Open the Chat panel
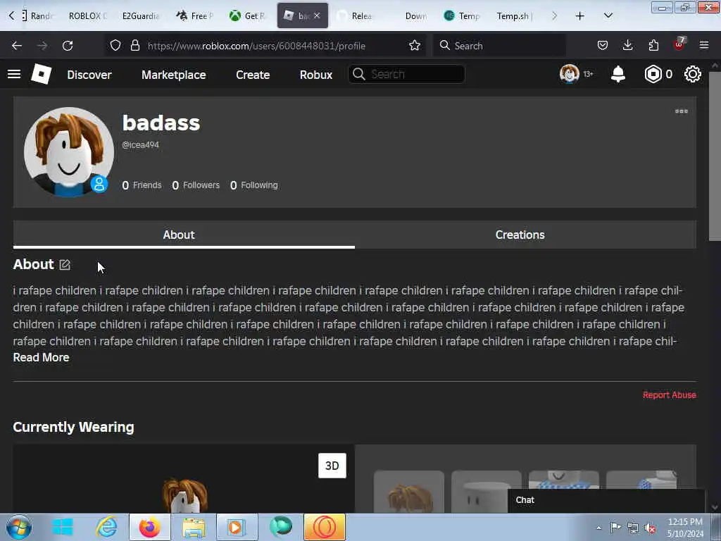 coord(606,500)
